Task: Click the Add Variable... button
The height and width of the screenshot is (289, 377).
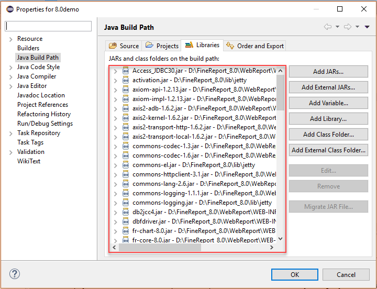Action: 328,103
